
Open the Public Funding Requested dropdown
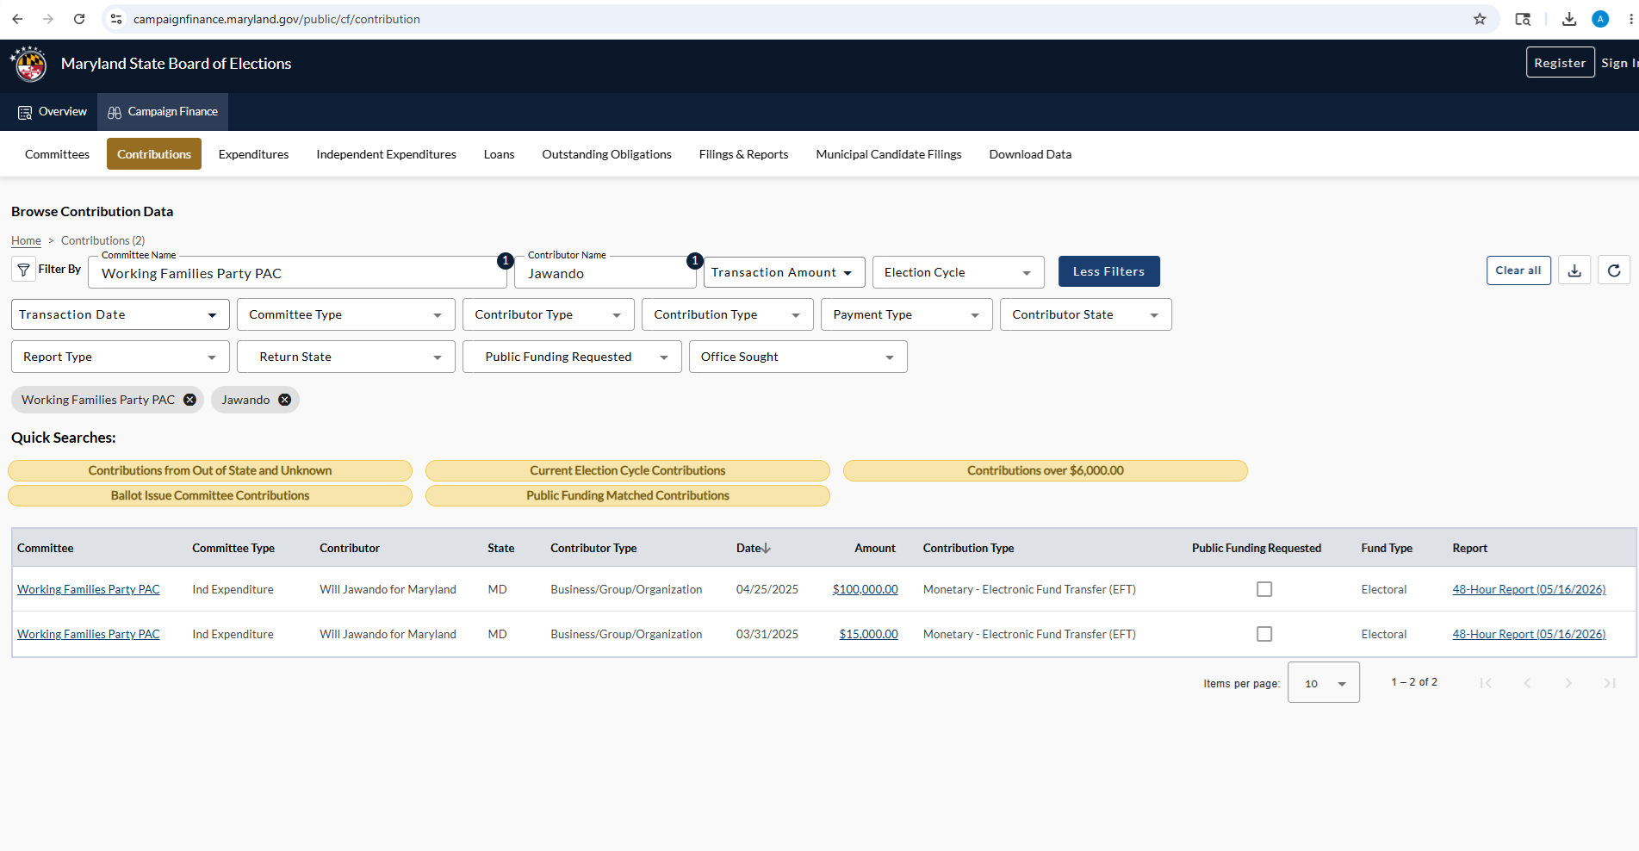572,357
